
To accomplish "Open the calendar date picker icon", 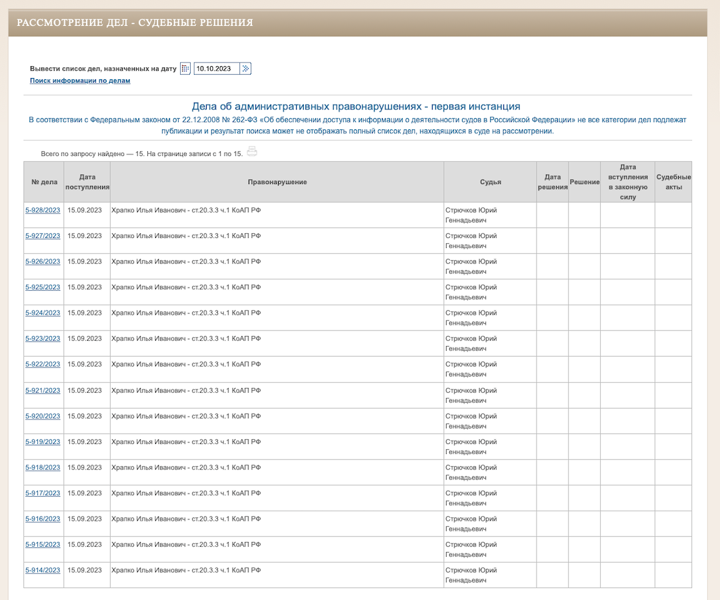I will pyautogui.click(x=185, y=69).
